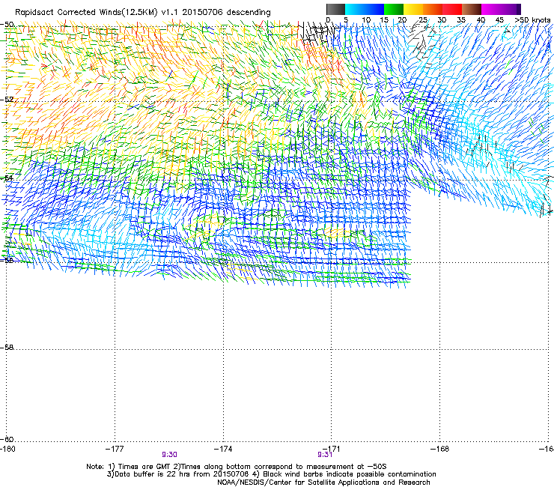This screenshot has height=487, width=554.
Task: Click the 'Times are GMT' note line
Action: pos(237,467)
